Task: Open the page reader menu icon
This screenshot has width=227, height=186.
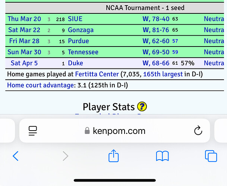Action: pyautogui.click(x=33, y=131)
